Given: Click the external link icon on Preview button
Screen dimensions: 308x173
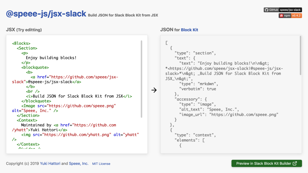Looking at the screenshot, I should pyautogui.click(x=295, y=164).
